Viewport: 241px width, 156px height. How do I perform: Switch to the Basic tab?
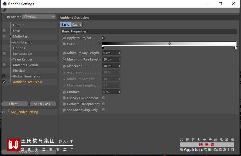point(65,25)
